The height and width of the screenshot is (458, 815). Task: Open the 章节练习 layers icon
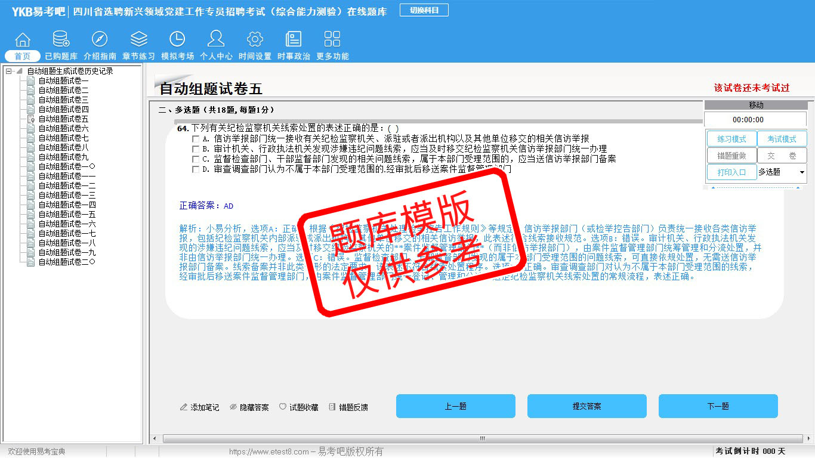(138, 39)
